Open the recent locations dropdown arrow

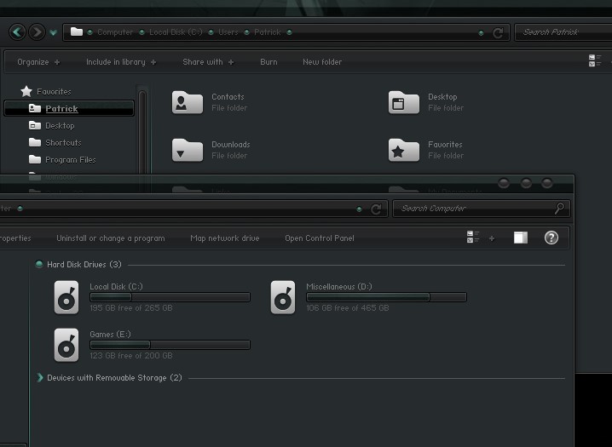(x=54, y=33)
